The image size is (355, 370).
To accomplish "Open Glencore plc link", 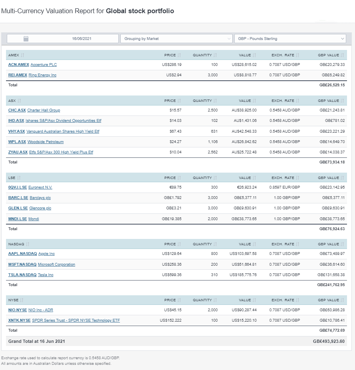I will pos(40,208).
